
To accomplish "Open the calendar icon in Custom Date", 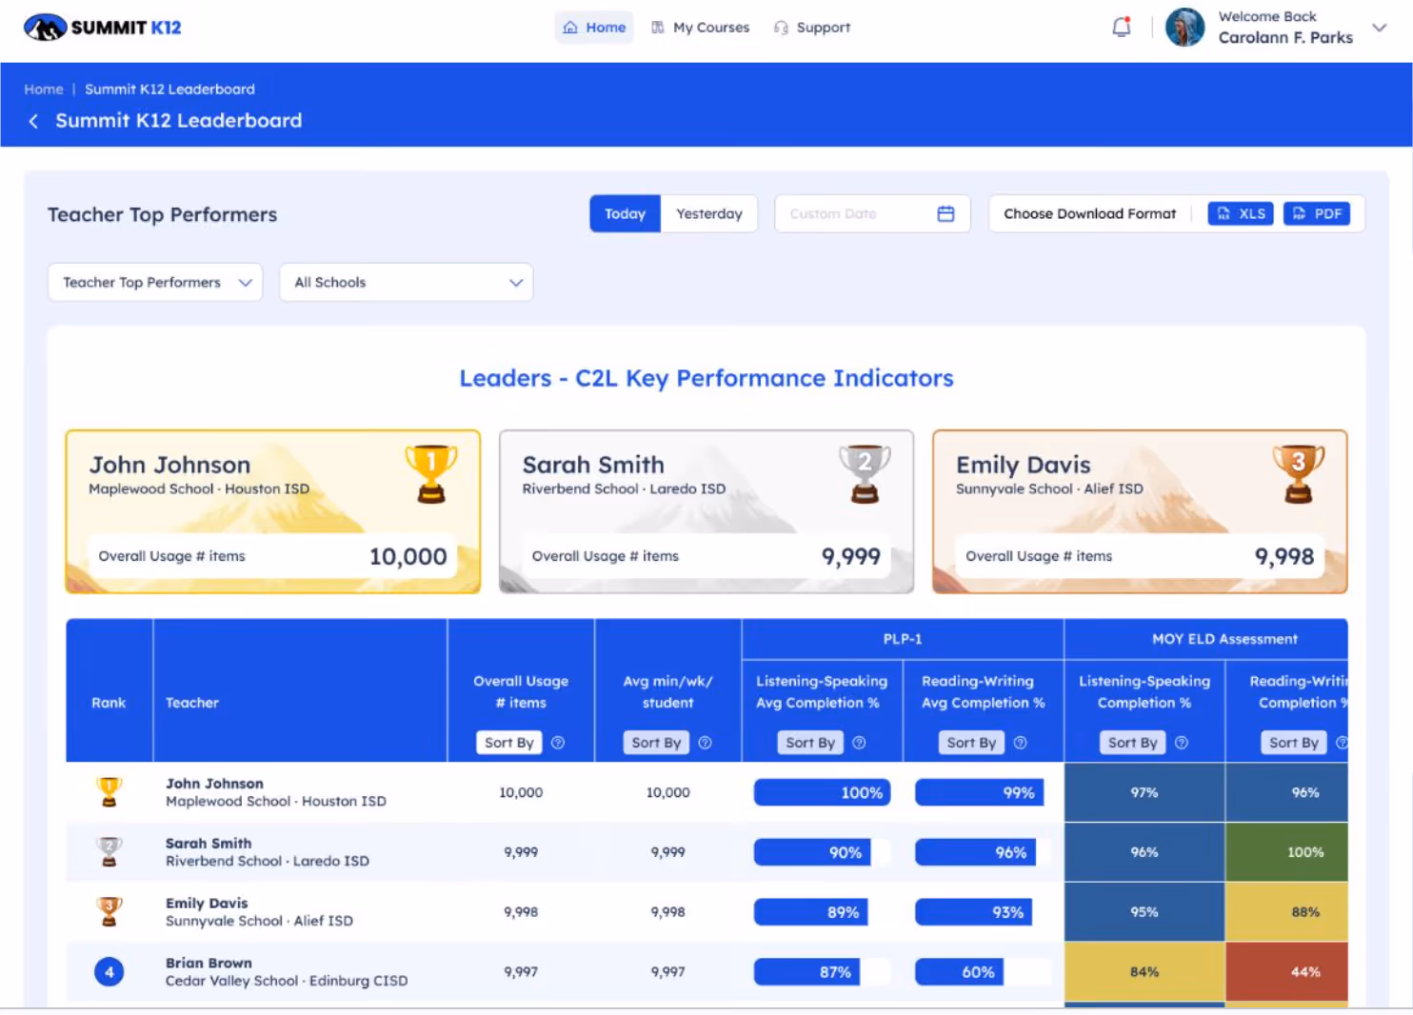I will coord(945,213).
